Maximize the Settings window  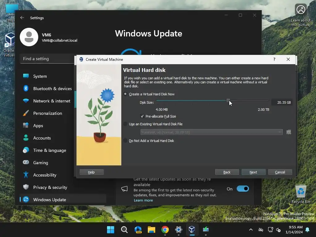240,15
